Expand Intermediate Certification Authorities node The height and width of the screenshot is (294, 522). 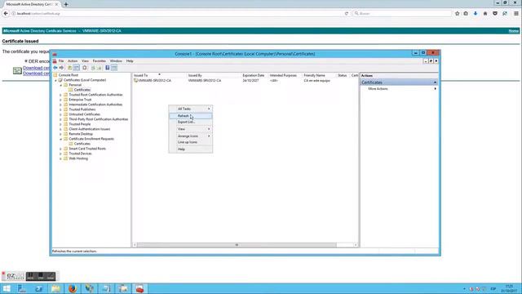[x=61, y=105]
